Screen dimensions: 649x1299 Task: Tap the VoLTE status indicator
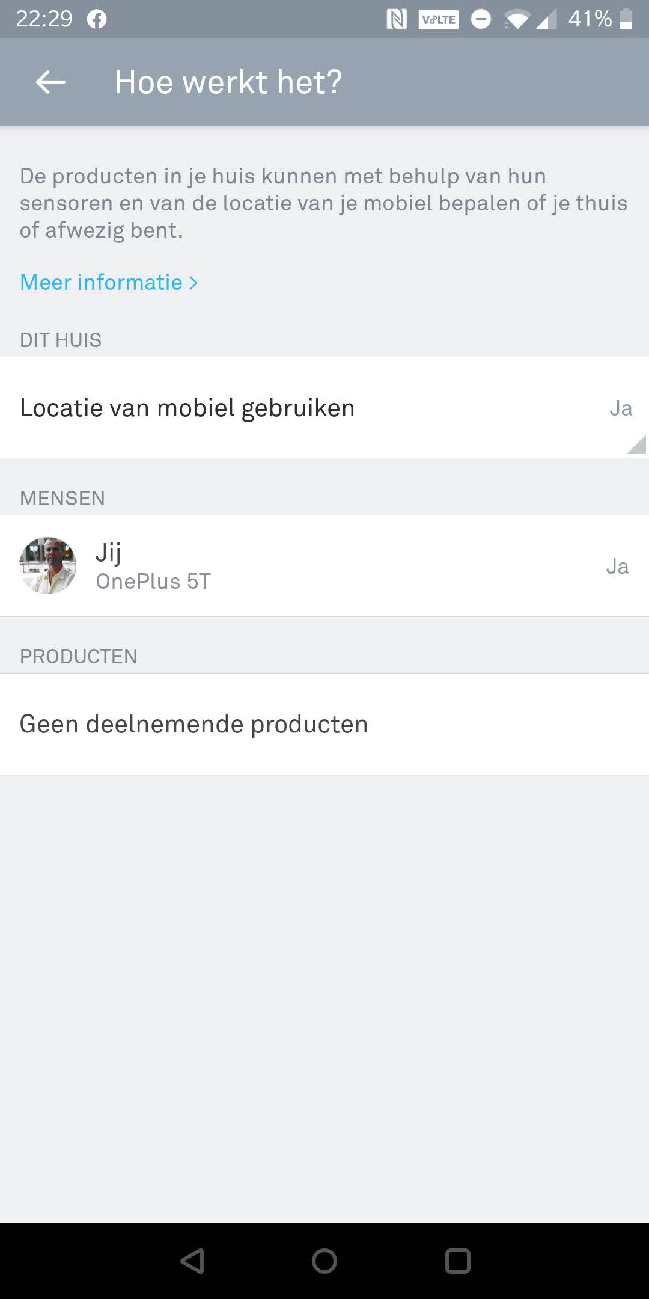pos(439,19)
